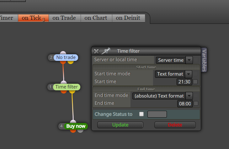Click the green Update button
Image resolution: width=229 pixels, height=149 pixels.
120,125
